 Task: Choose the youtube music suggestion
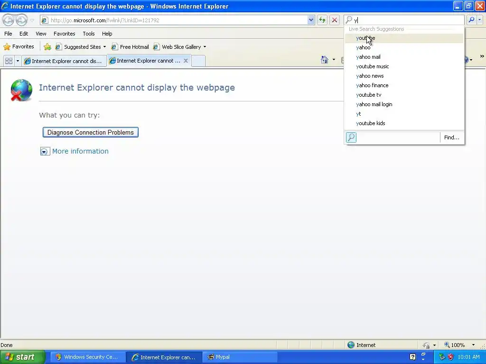[x=404, y=66]
